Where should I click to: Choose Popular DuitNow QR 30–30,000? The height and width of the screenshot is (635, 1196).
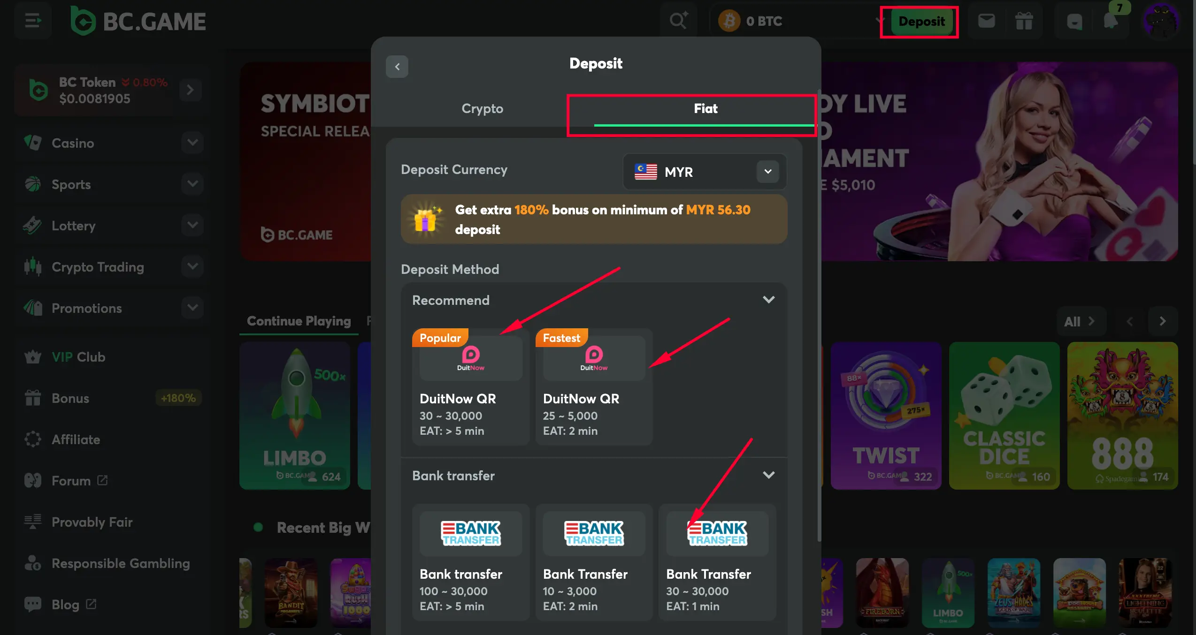coord(471,387)
